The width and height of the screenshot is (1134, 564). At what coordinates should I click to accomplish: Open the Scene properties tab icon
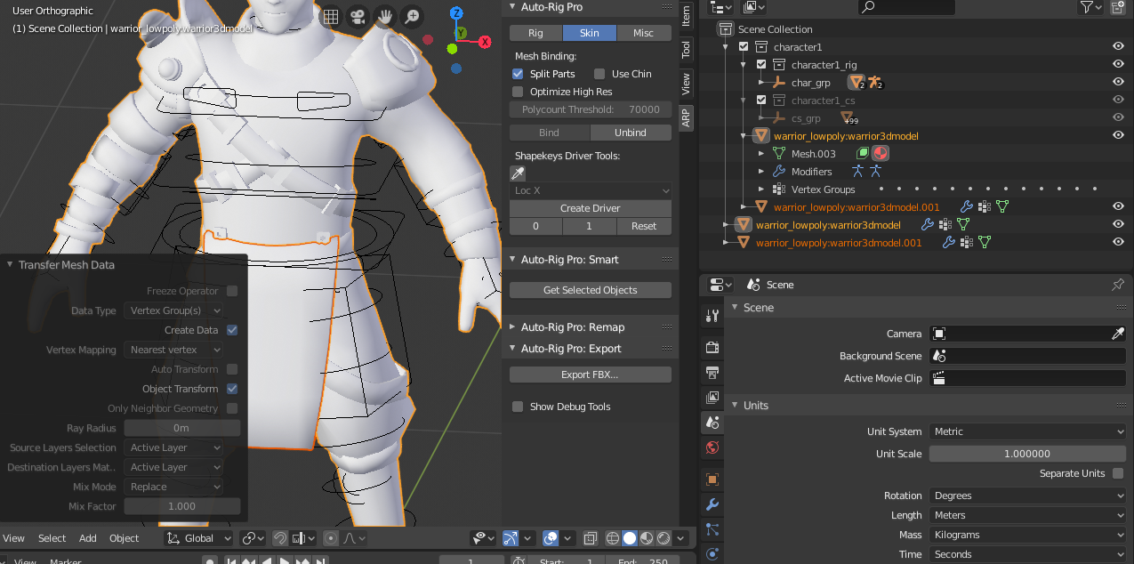pos(712,422)
